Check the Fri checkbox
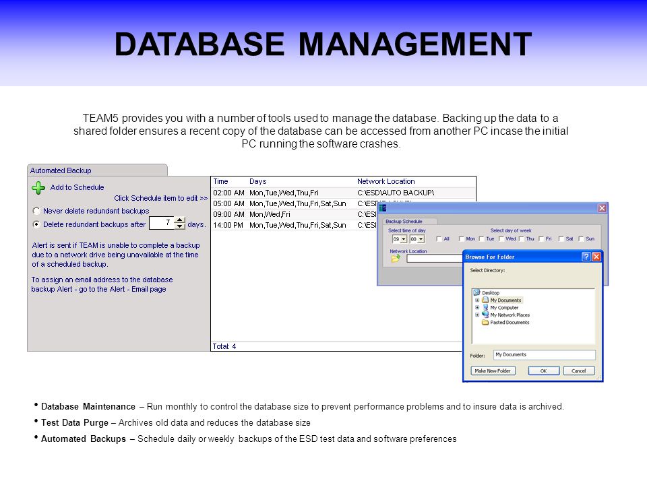Screen dimensions: 647x485 tap(541, 238)
